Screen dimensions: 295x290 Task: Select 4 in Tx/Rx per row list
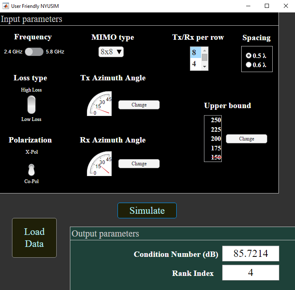[194, 64]
